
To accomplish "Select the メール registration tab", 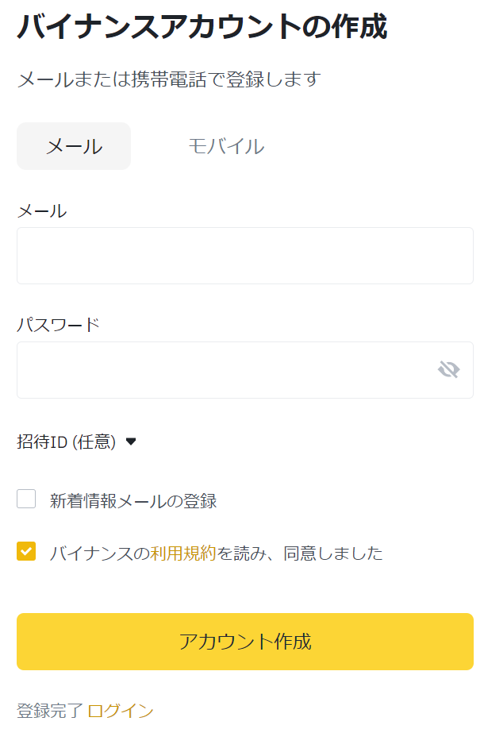I will (x=74, y=146).
